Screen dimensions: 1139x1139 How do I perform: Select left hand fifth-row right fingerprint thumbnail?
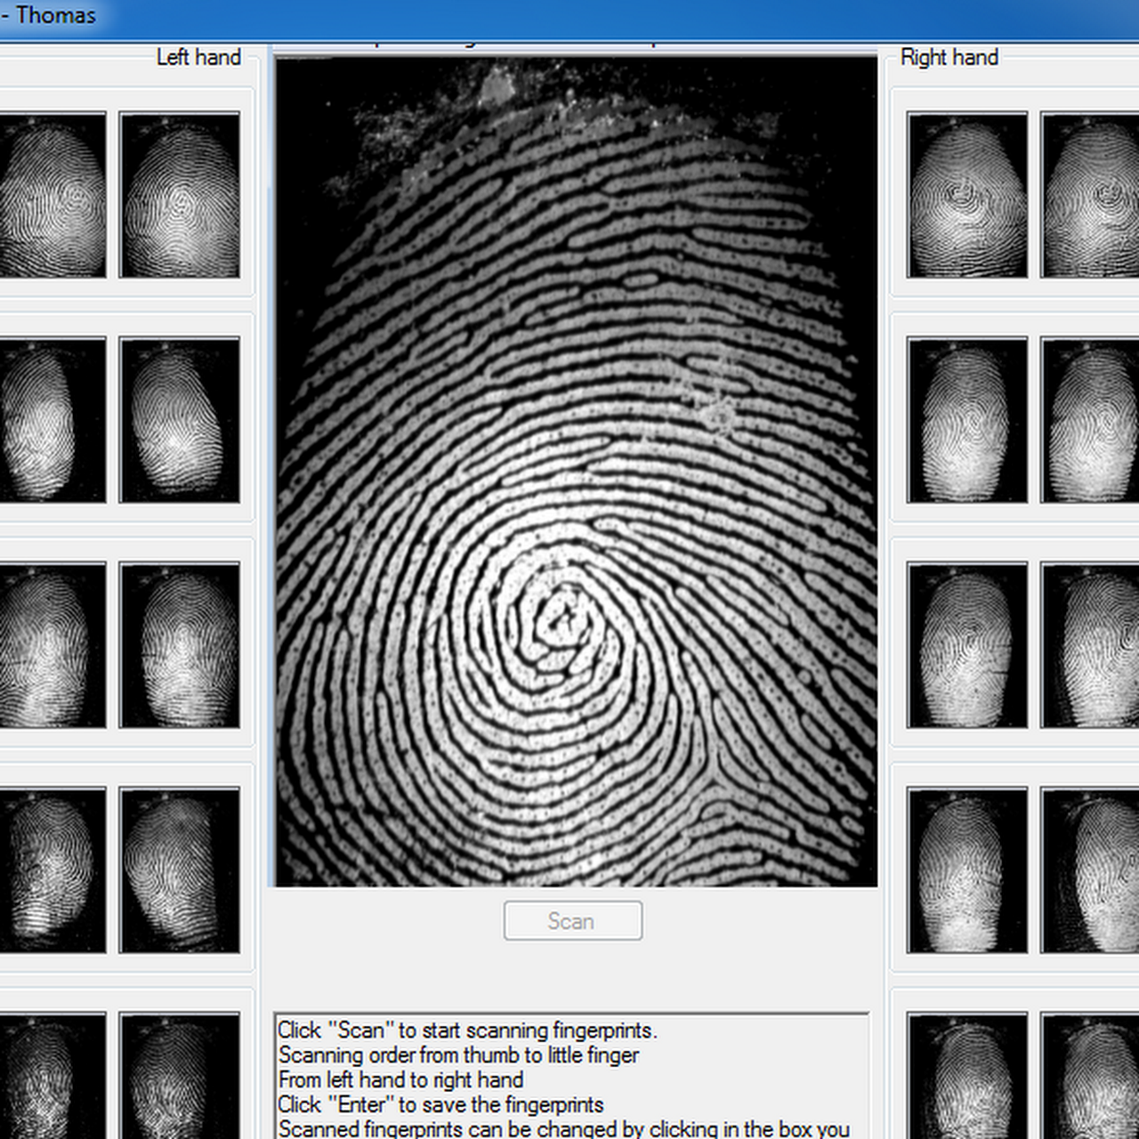coord(180,1077)
